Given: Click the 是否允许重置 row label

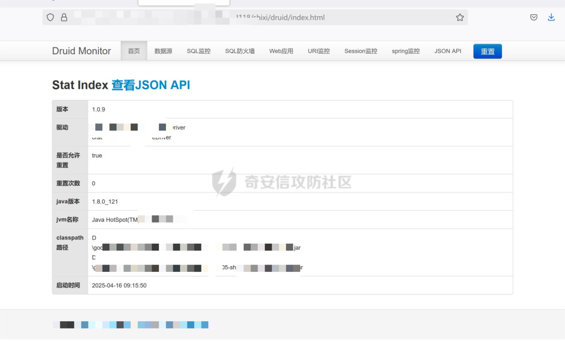Looking at the screenshot, I should tap(68, 160).
